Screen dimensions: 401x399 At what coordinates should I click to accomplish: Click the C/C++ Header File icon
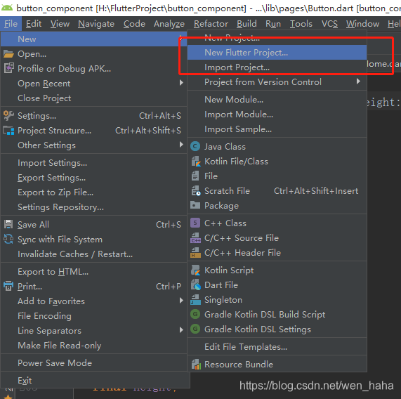196,252
